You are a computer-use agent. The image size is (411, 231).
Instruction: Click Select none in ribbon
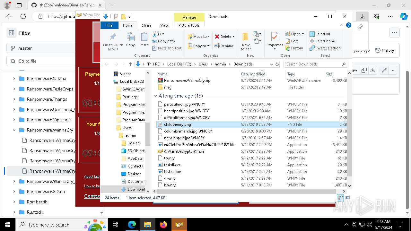click(322, 41)
